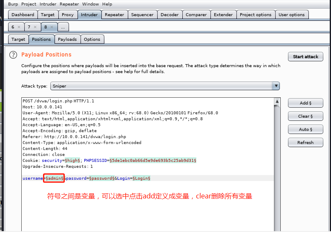This screenshot has width=331, height=232.
Task: Open the Window menu
Action: (x=90, y=4)
